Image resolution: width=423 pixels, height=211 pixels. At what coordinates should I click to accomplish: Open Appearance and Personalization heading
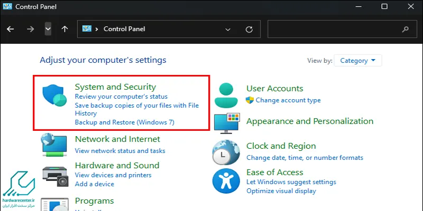point(310,121)
